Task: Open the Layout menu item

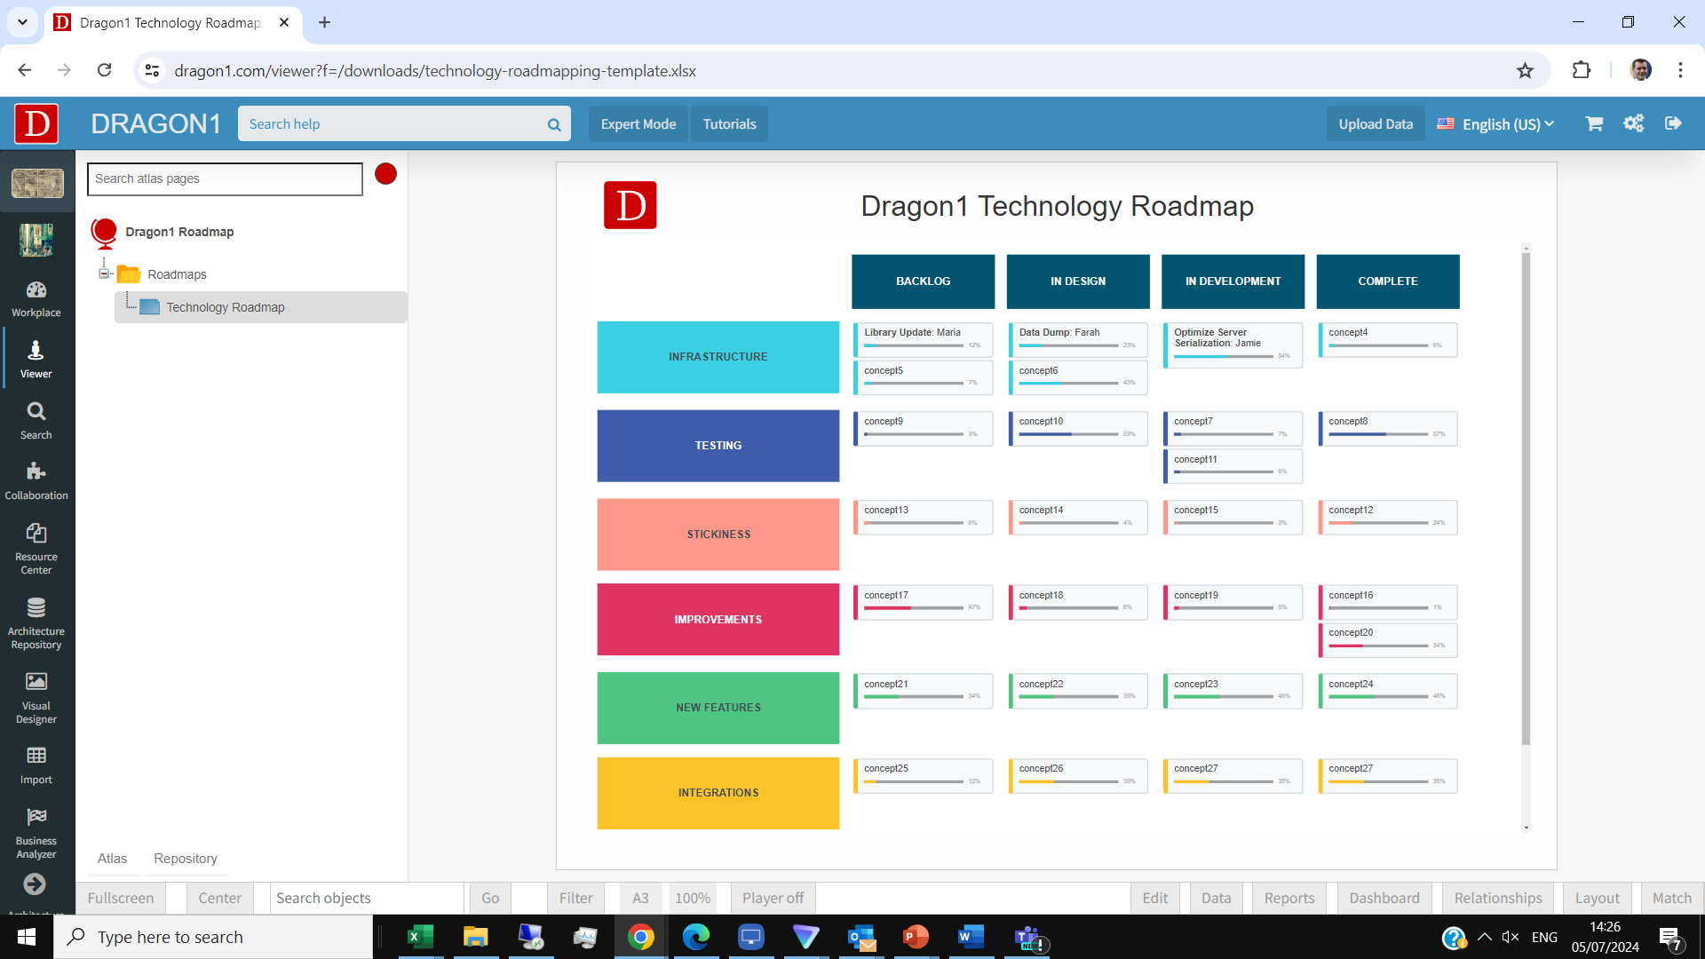Action: (1598, 898)
